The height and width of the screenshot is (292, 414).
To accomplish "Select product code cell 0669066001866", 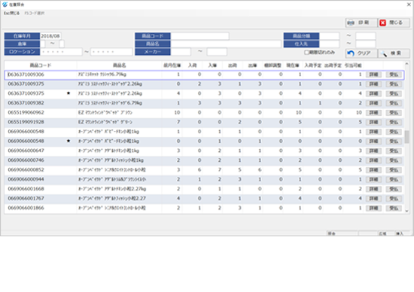I will point(26,208).
